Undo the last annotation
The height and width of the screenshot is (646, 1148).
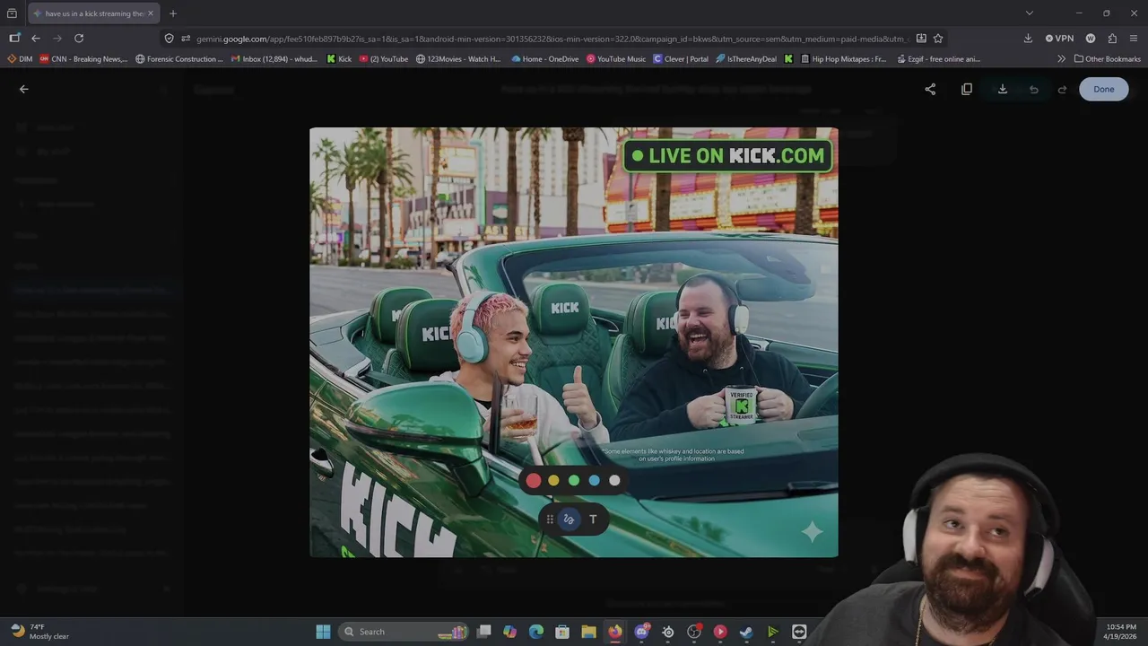click(1034, 89)
